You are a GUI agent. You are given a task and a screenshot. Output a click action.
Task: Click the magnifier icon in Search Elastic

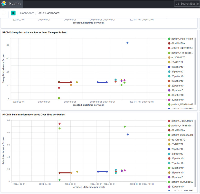click(x=177, y=4)
